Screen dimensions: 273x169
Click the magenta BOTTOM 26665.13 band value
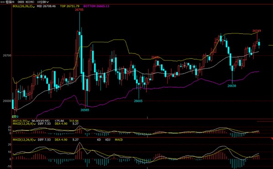96,6
